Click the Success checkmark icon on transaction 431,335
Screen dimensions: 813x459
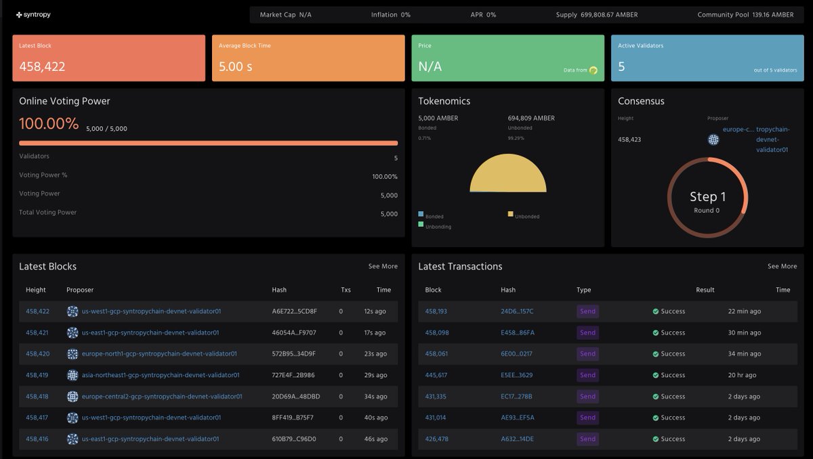[654, 396]
